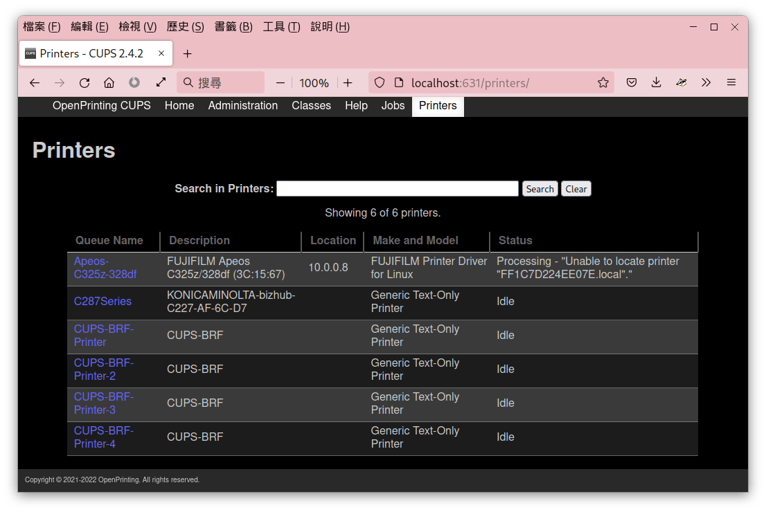The height and width of the screenshot is (512, 766).
Task: Click the Unable to locate printer status
Action: coord(588,268)
